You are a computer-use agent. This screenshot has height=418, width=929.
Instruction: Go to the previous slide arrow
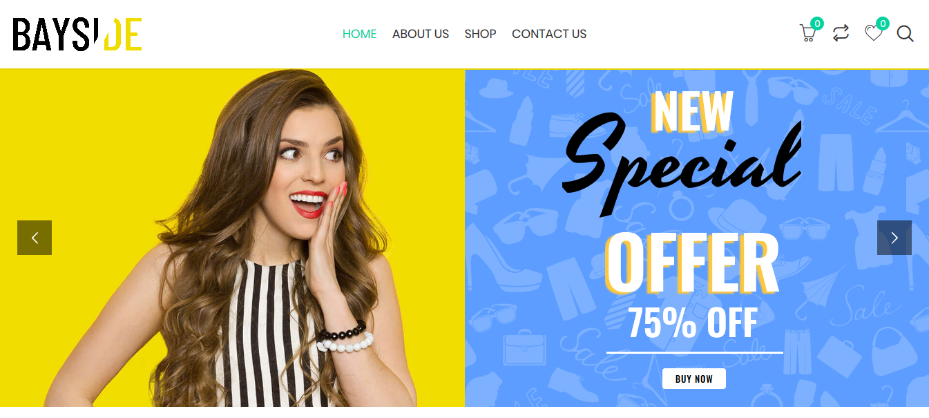tap(35, 238)
